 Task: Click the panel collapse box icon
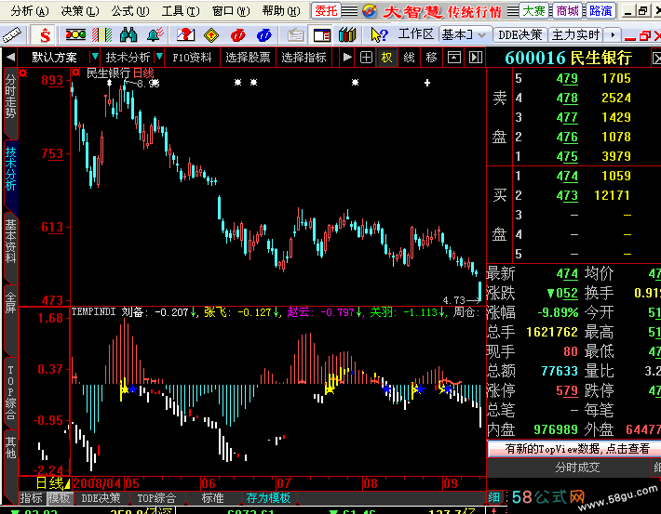(454, 58)
